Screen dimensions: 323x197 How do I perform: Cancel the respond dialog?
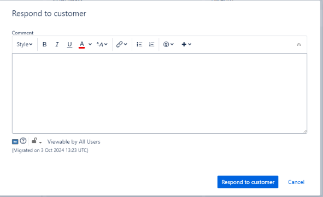pos(296,182)
